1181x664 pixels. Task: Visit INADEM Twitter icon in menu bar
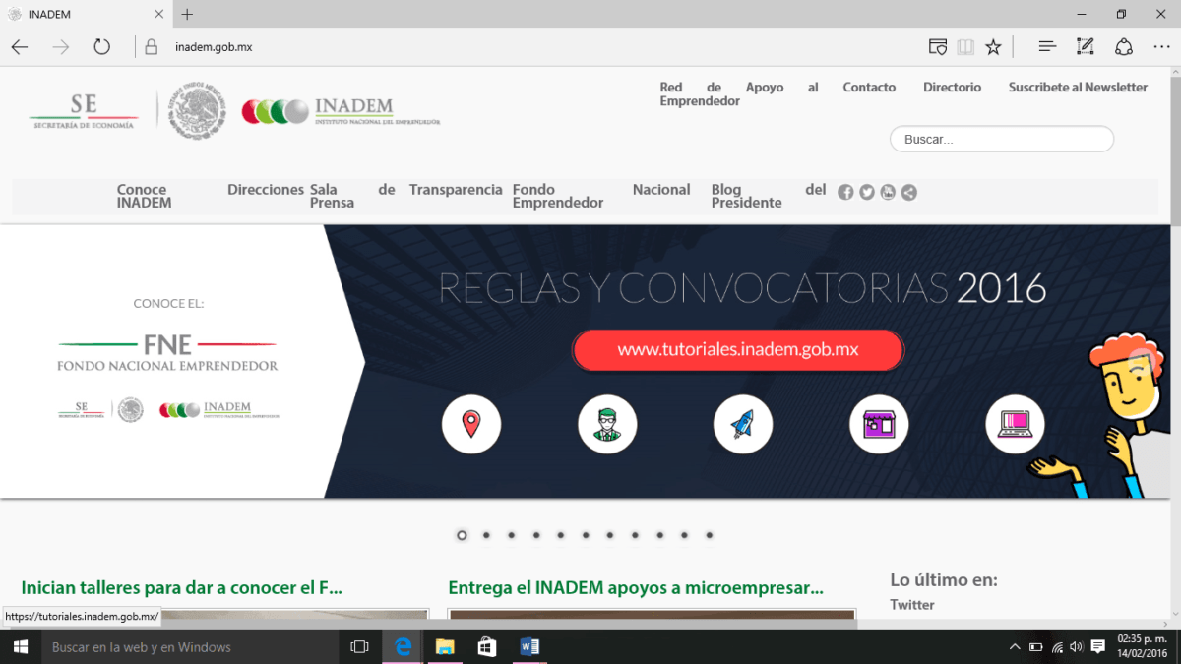pos(867,192)
